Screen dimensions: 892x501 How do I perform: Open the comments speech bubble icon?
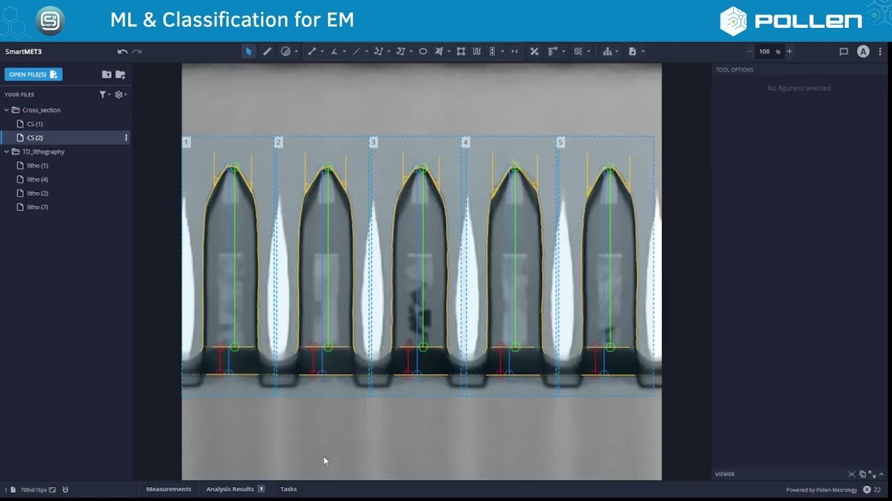[843, 51]
